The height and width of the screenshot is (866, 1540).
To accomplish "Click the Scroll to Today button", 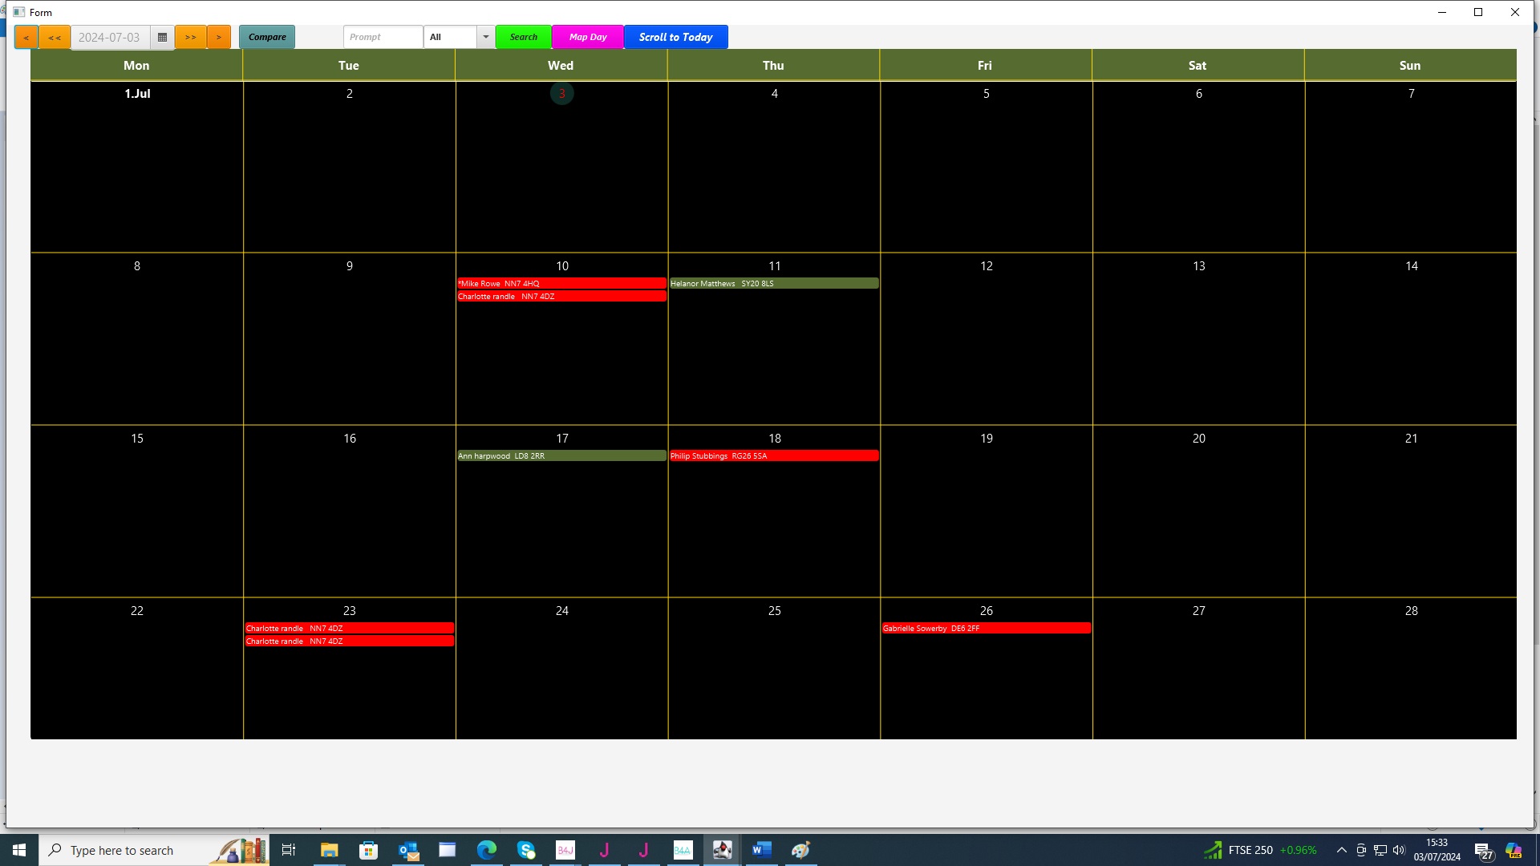I will tap(675, 37).
